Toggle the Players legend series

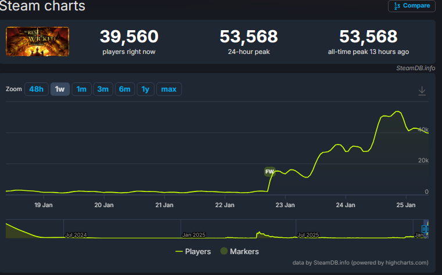193,251
